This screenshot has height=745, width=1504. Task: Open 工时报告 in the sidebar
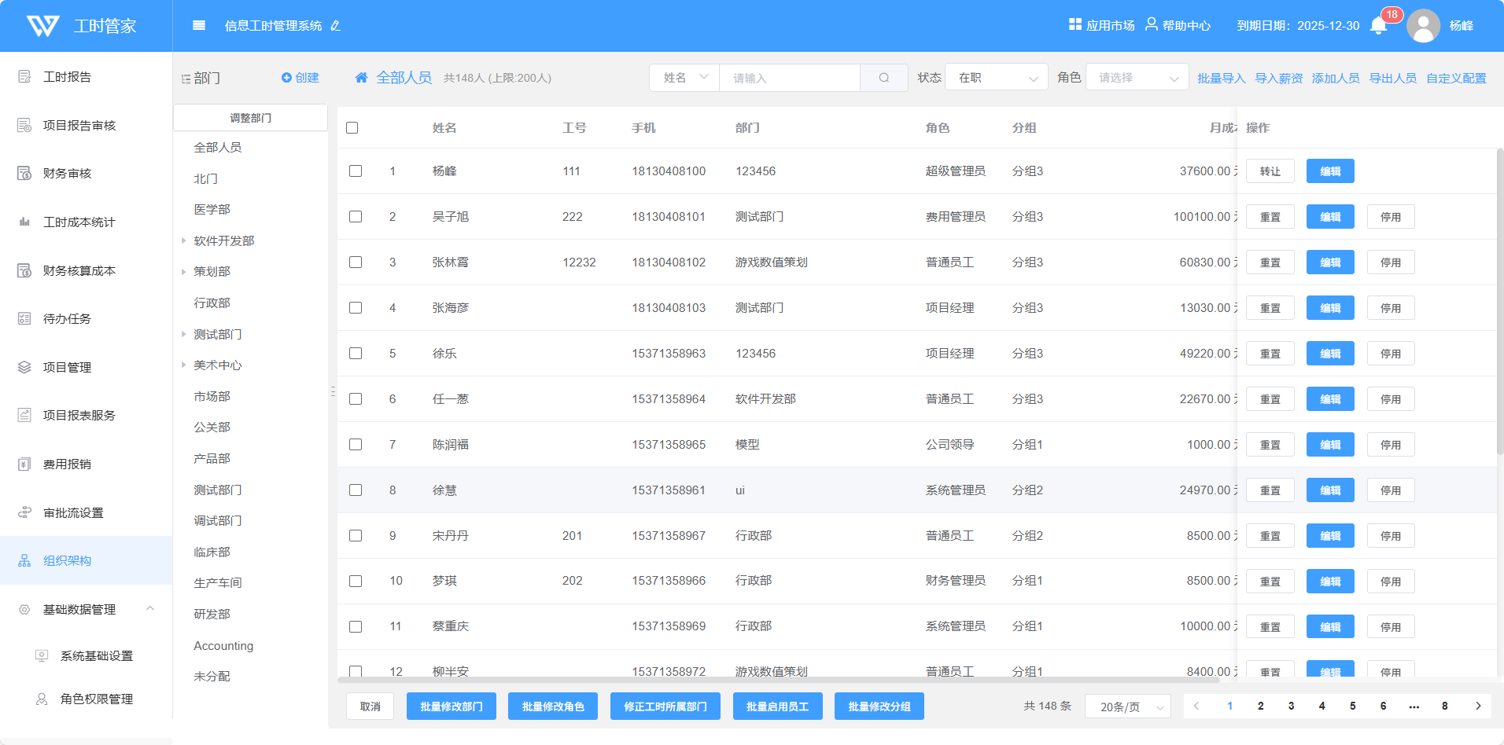tap(67, 77)
